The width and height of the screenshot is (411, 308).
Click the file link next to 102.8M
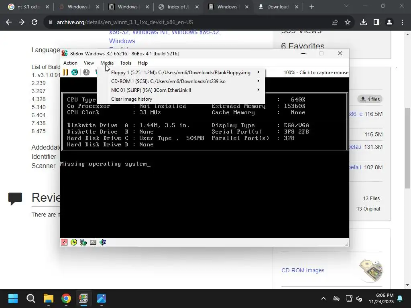click(x=355, y=167)
